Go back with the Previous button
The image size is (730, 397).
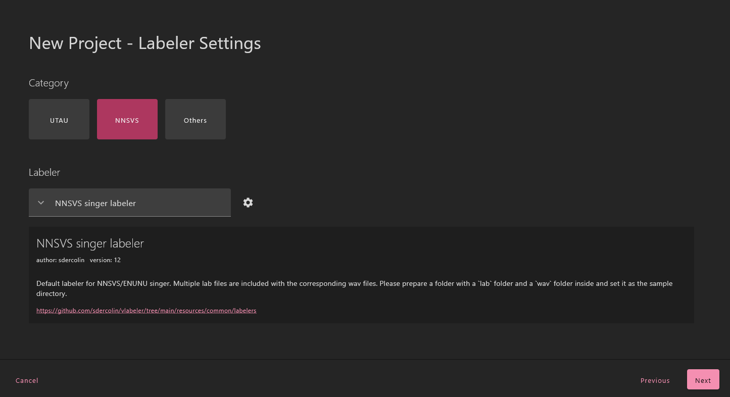click(x=655, y=380)
